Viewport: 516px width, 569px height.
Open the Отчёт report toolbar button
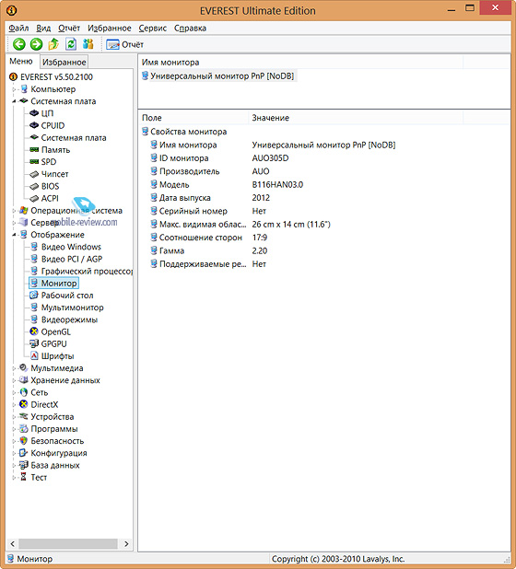point(125,44)
